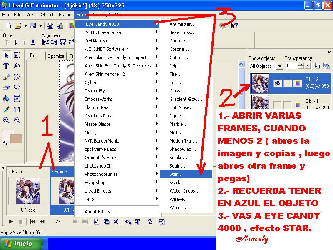Move object down in order
The width and height of the screenshot is (333, 250).
coord(15,42)
